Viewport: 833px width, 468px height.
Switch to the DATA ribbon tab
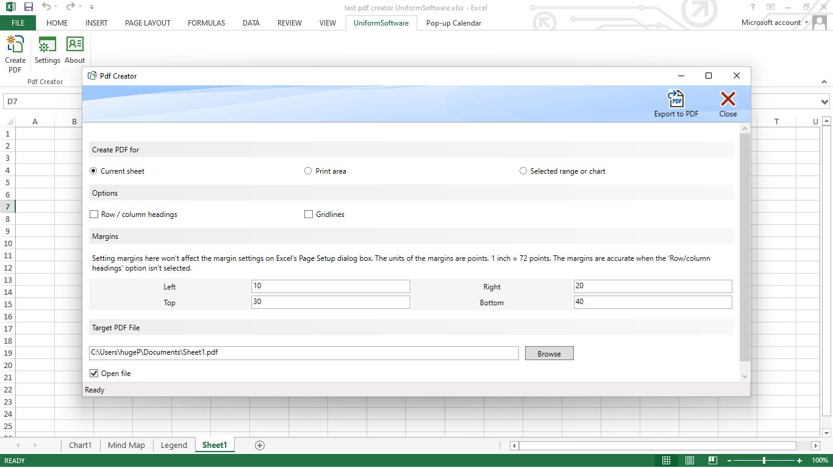tap(251, 23)
